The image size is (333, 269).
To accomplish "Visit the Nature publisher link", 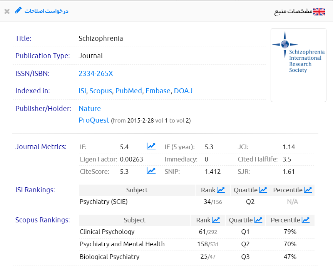I will tap(90, 109).
